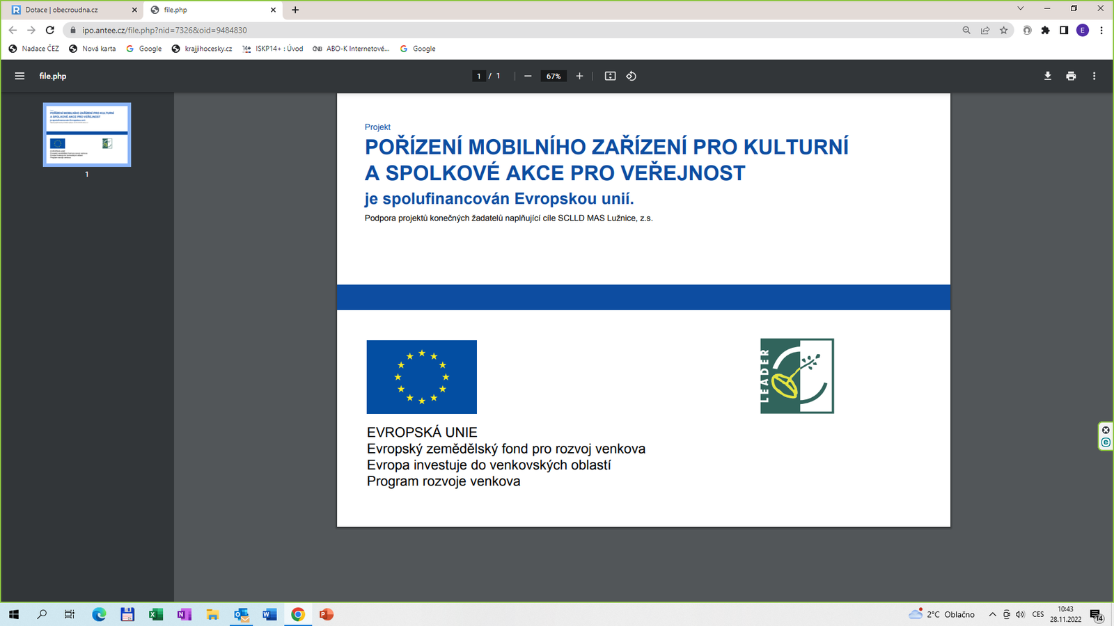1114x626 pixels.
Task: Open Excel from the taskbar
Action: pyautogui.click(x=155, y=614)
